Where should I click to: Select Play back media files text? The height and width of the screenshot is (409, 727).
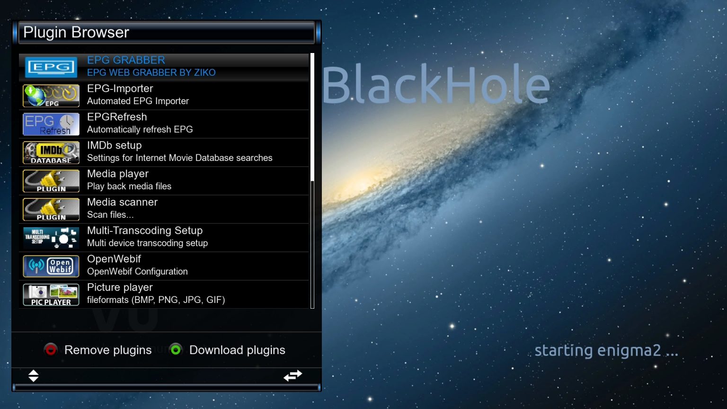pos(129,186)
